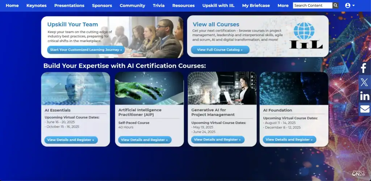The width and height of the screenshot is (371, 181).
Task: View details for AI Foundation course
Action: tap(289, 140)
